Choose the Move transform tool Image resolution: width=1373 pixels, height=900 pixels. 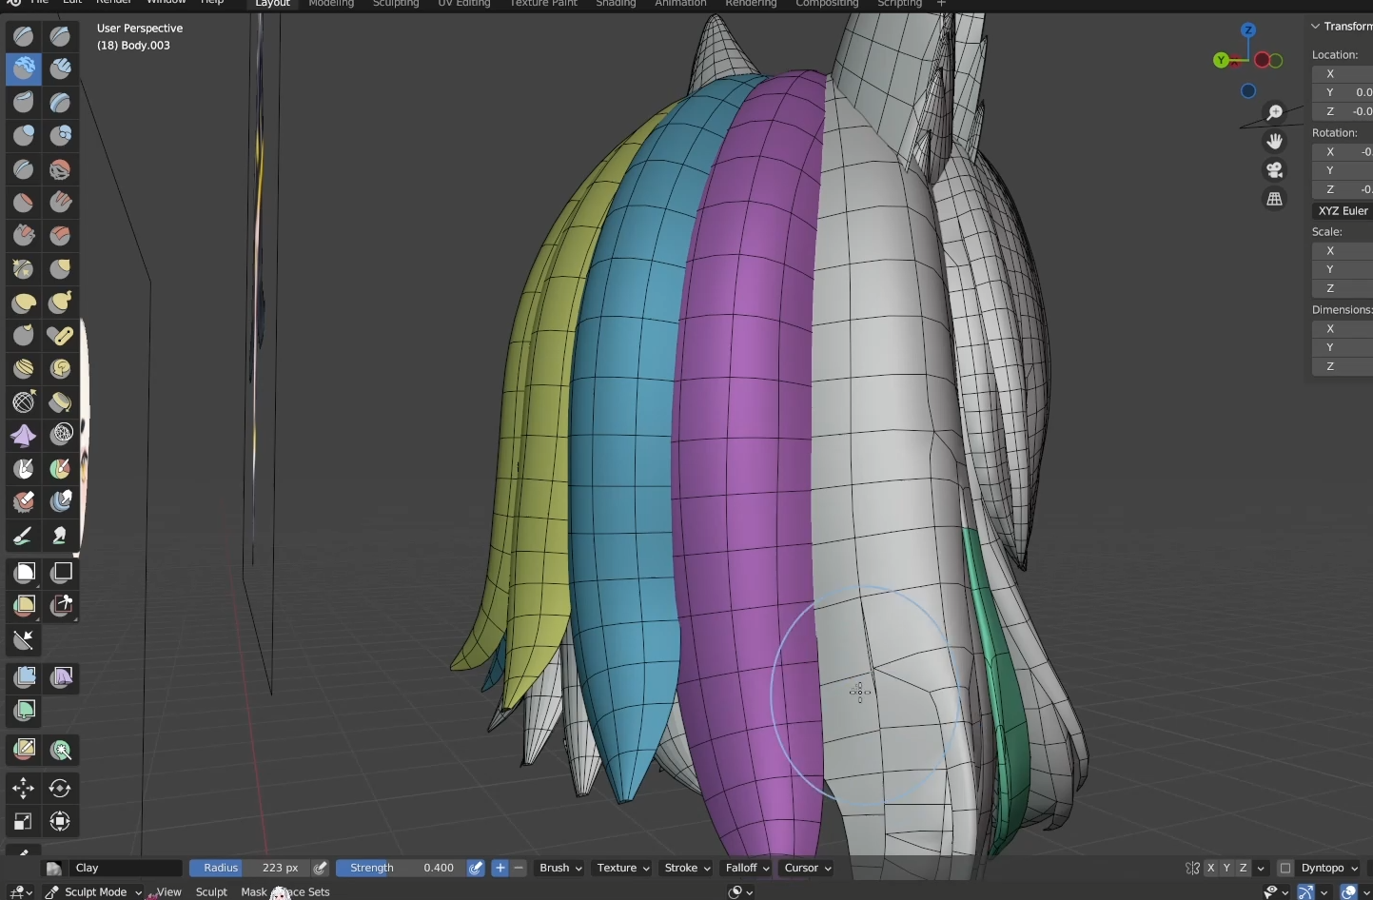pyautogui.click(x=24, y=788)
